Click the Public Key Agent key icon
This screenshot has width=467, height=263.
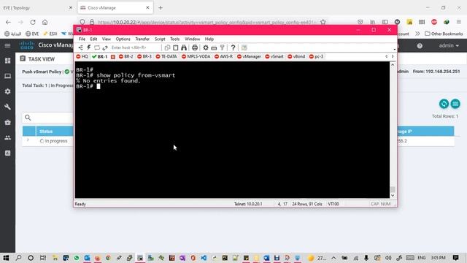coord(222,47)
